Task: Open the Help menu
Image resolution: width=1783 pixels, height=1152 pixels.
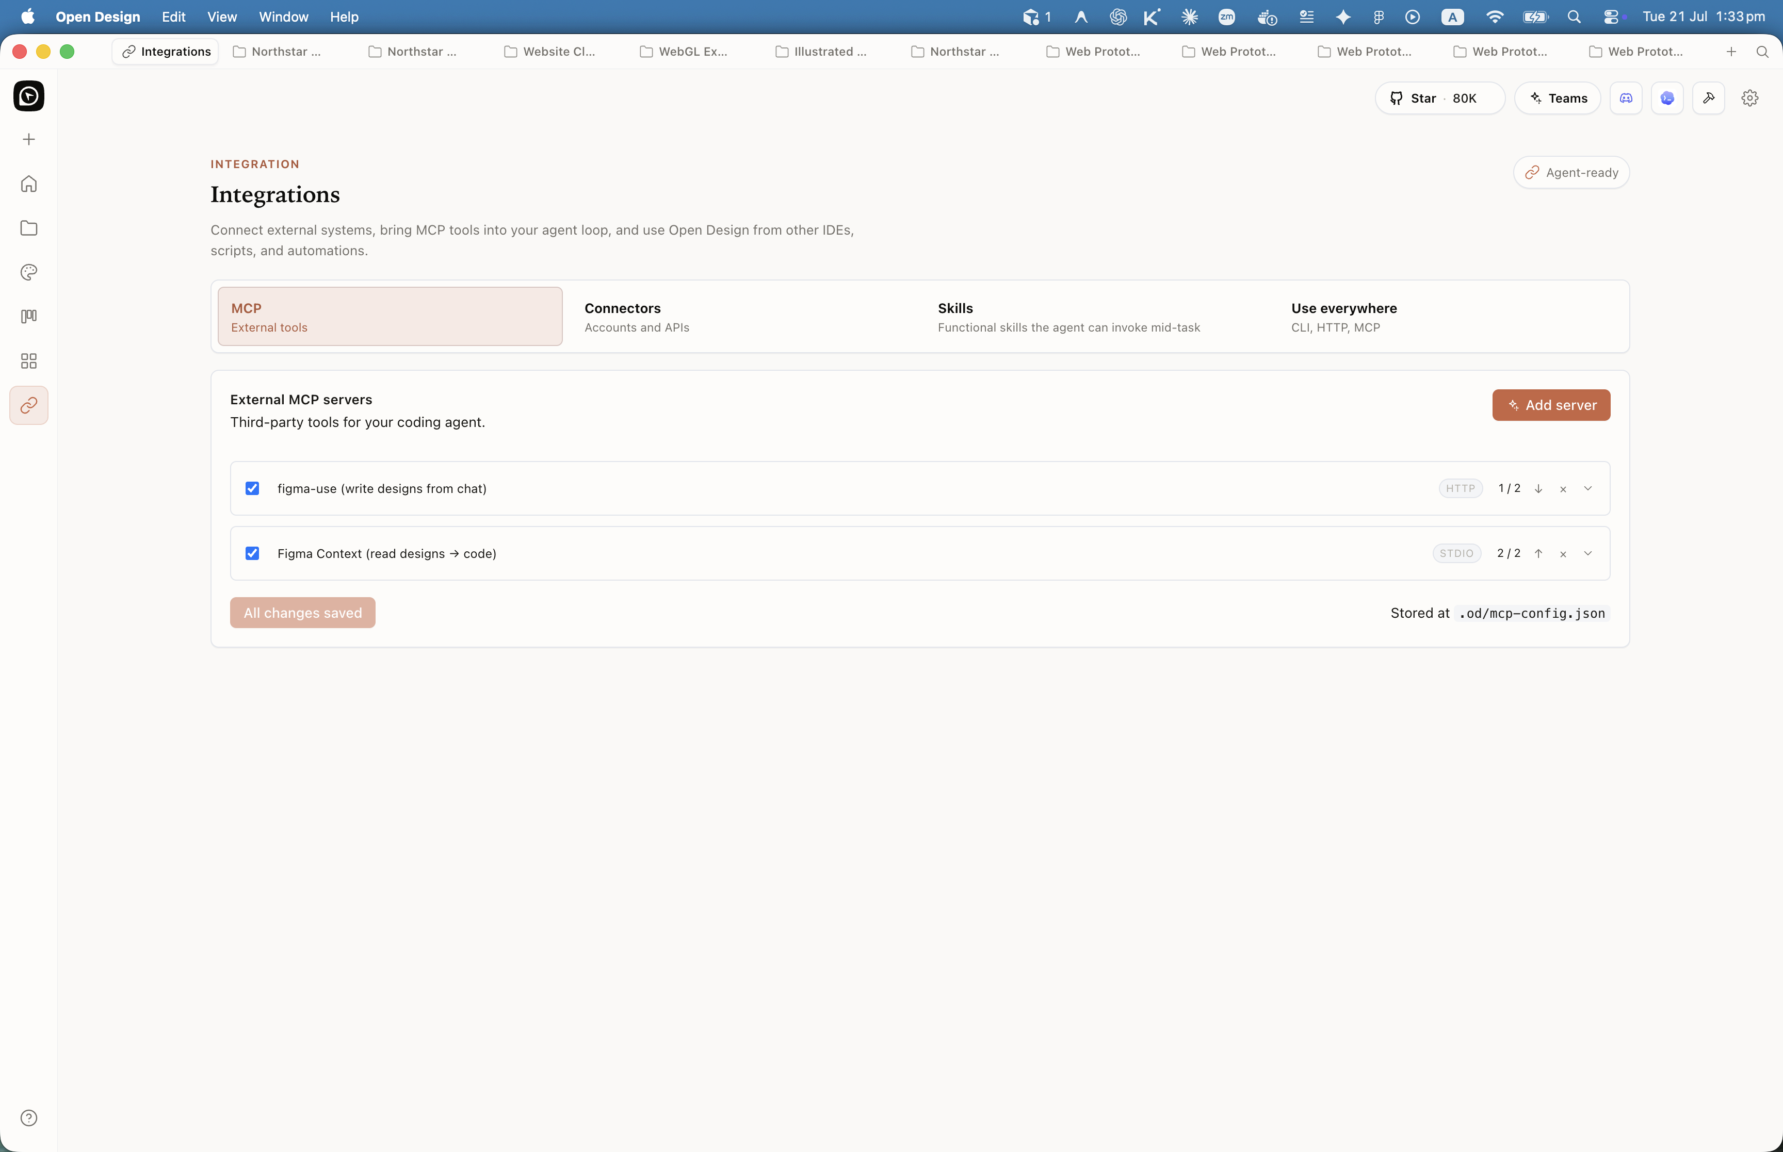Action: point(344,17)
